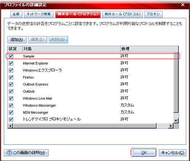Toggle the Outlook Express checkbox
Image resolution: width=190 pixels, height=161 pixels.
pos(11,84)
